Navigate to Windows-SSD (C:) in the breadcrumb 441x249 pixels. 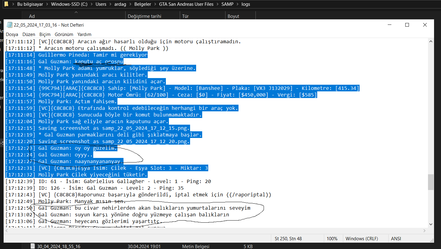click(69, 4)
